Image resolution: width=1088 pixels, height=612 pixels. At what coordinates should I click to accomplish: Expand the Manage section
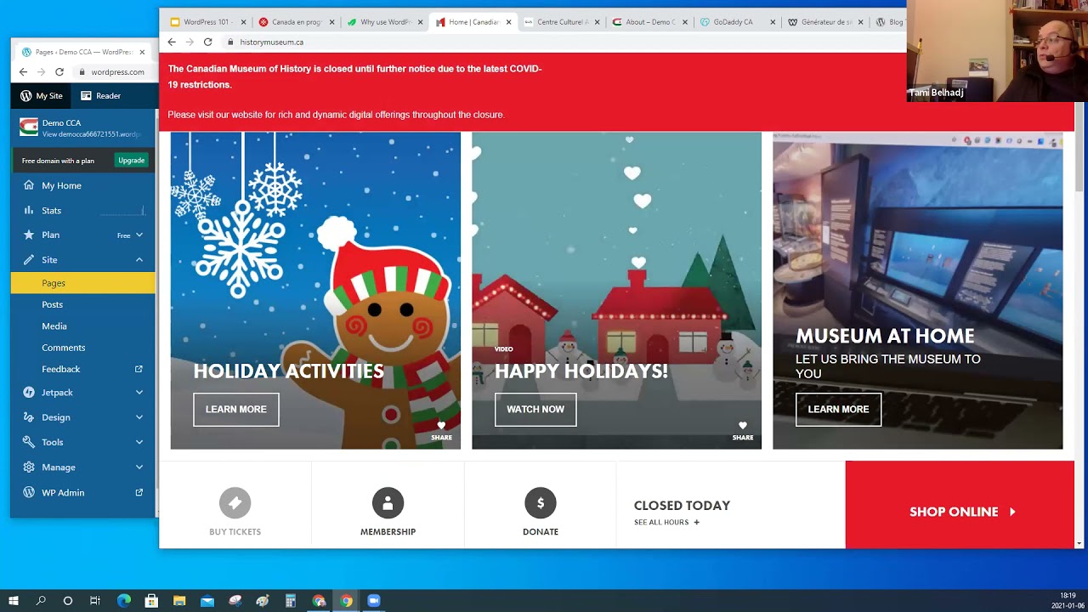(139, 467)
